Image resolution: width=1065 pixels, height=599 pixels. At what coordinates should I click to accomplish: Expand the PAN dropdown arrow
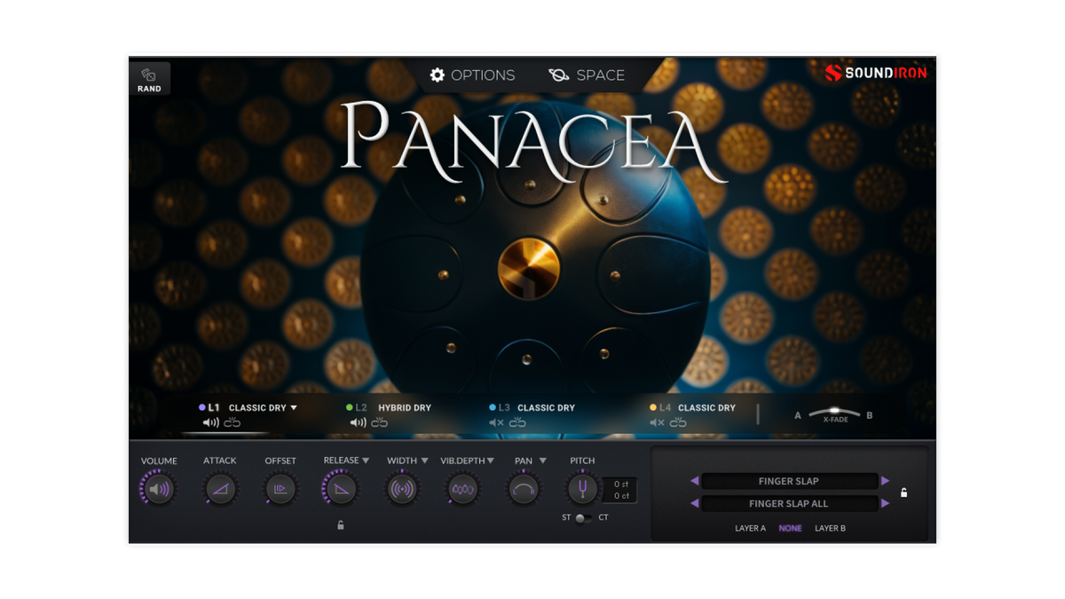(542, 461)
